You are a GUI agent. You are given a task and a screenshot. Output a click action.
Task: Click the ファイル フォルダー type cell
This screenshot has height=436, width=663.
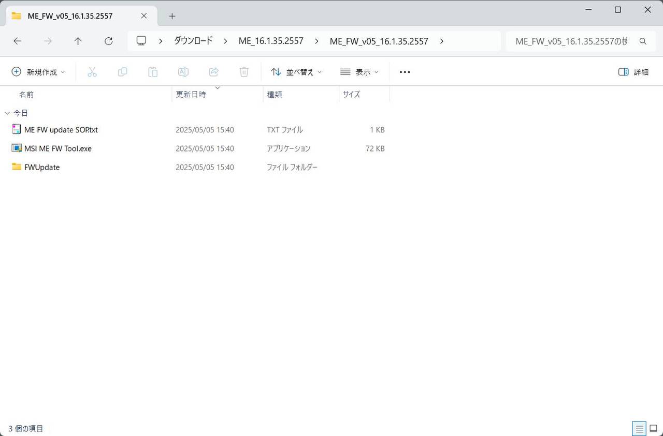[292, 167]
